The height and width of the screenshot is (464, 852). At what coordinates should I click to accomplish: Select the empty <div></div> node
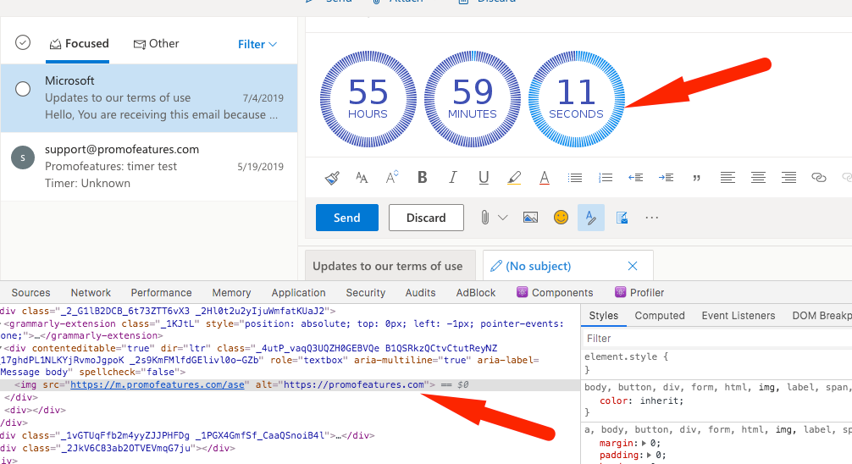[36, 410]
